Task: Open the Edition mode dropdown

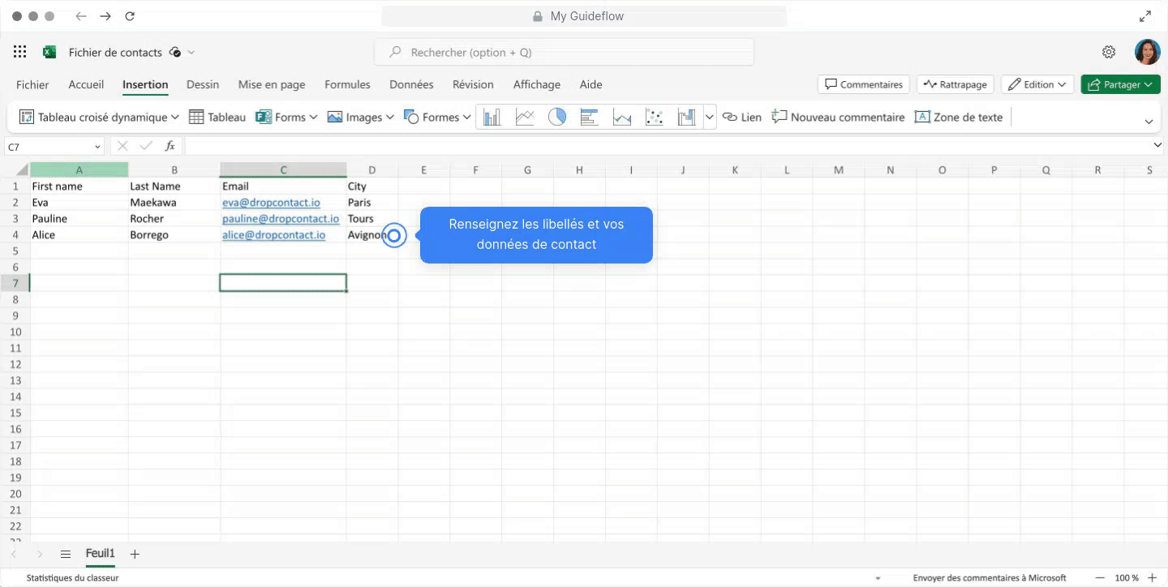Action: point(1037,84)
